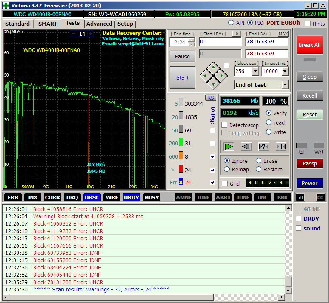Toggle the Grid checkbox
This screenshot has height=303, width=329.
225,183
